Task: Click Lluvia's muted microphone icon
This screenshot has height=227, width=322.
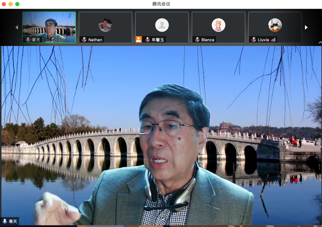Action: pos(254,40)
